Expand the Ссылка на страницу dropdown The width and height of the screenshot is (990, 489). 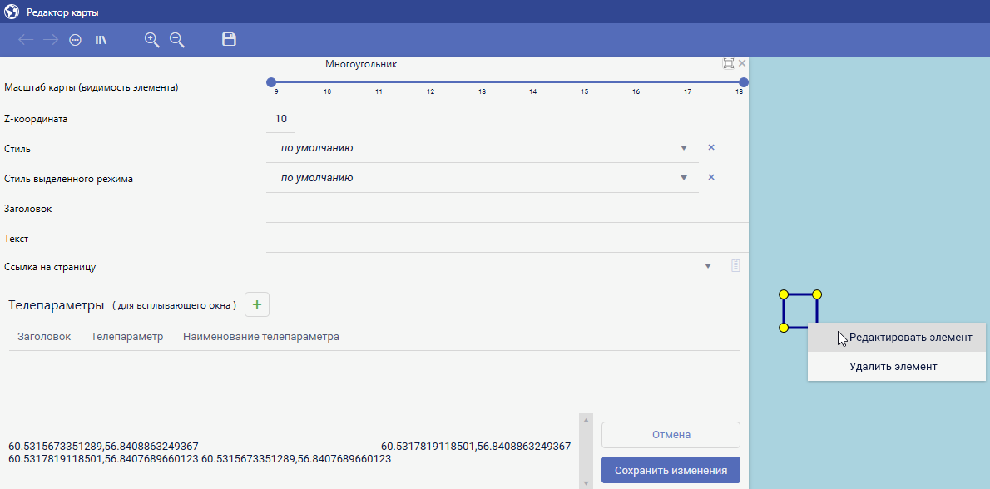(x=708, y=266)
